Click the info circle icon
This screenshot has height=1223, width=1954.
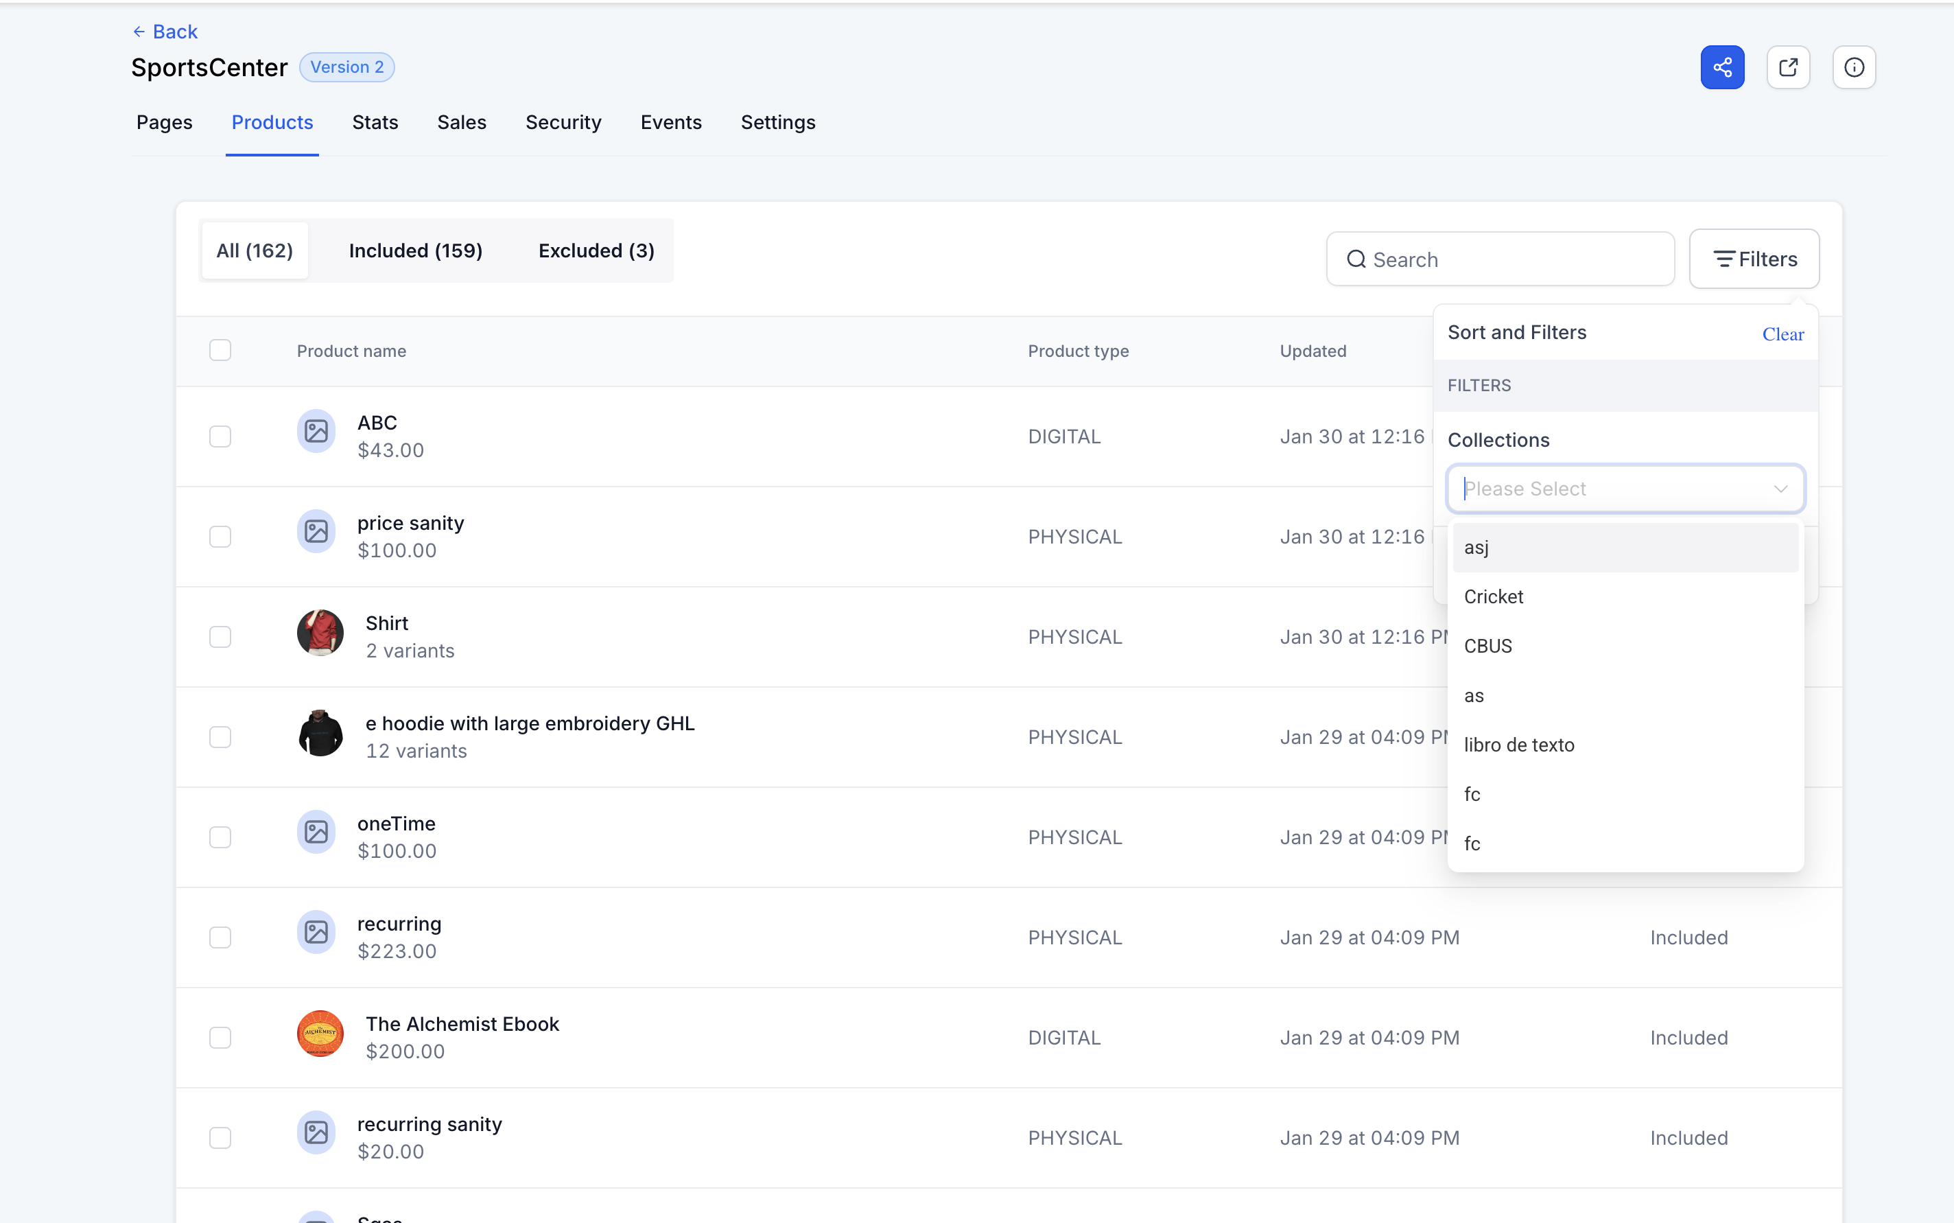pos(1854,67)
